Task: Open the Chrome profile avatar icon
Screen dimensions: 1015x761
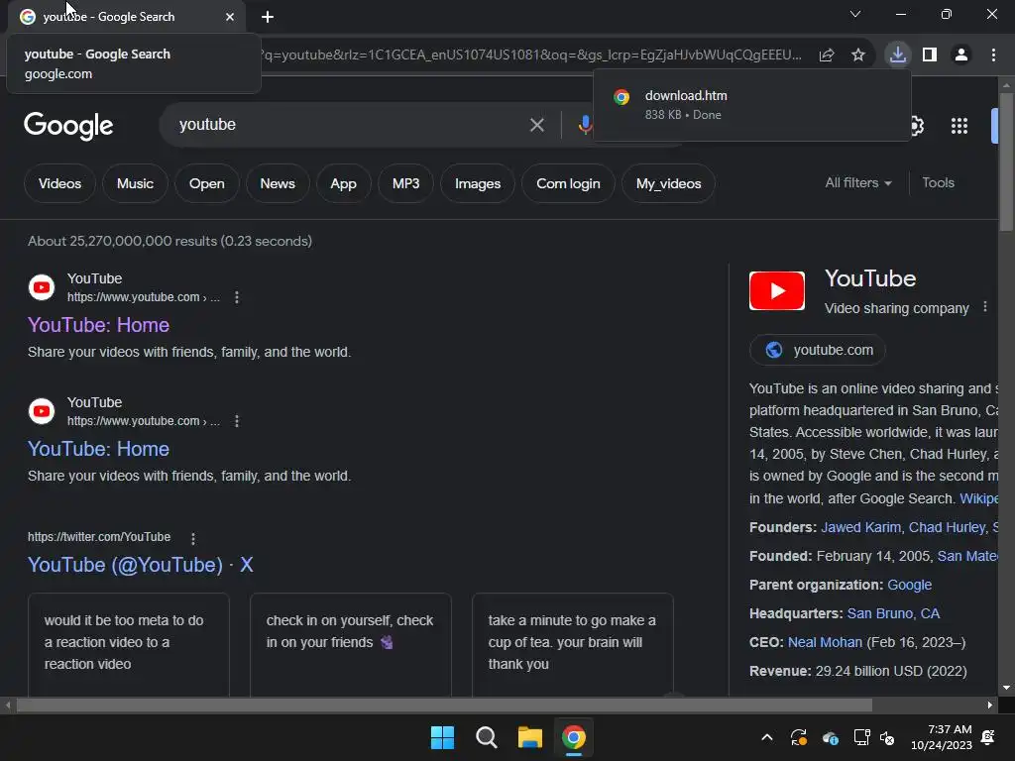Action: coord(961,55)
